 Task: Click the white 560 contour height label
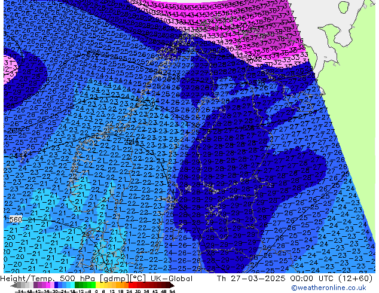[x=16, y=219]
